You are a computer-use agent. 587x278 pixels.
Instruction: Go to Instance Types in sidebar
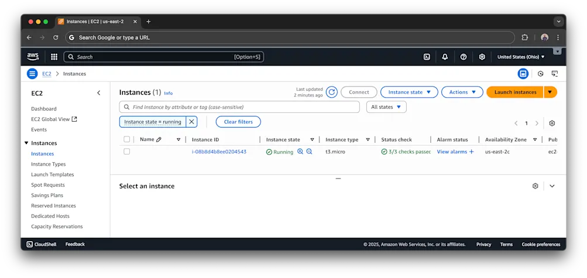[49, 164]
